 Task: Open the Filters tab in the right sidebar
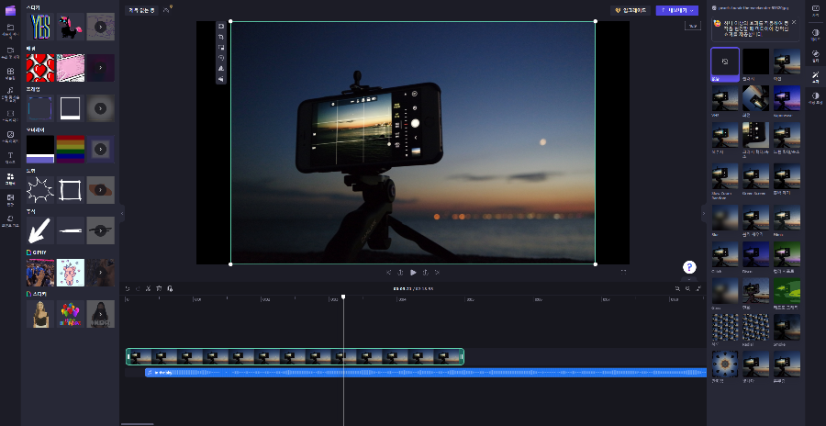[x=816, y=56]
